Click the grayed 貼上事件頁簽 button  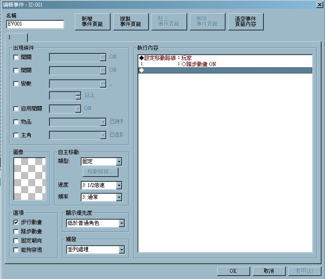(x=169, y=22)
